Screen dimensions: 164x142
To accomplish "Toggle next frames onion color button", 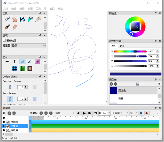I will pos(35,99).
